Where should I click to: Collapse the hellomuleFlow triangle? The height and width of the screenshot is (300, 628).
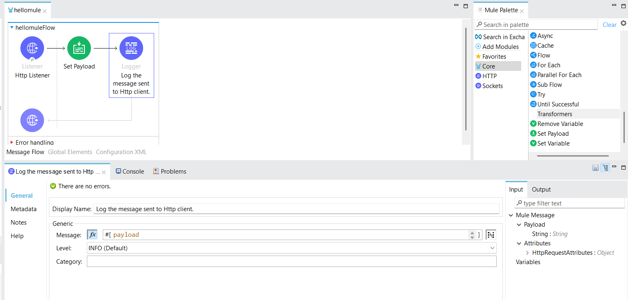[12, 28]
